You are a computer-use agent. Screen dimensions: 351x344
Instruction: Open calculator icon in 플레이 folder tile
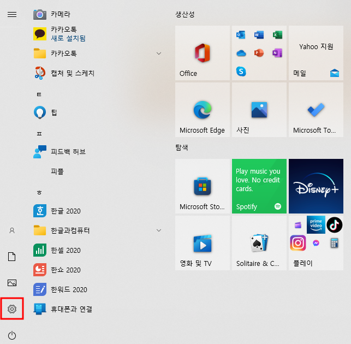click(x=334, y=243)
